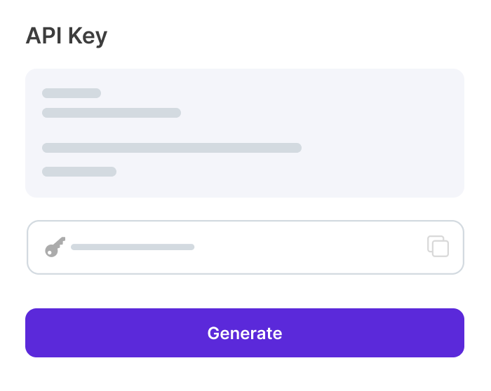Select the "API Key" heading
Screen dimensions: 491x391
[x=66, y=36]
